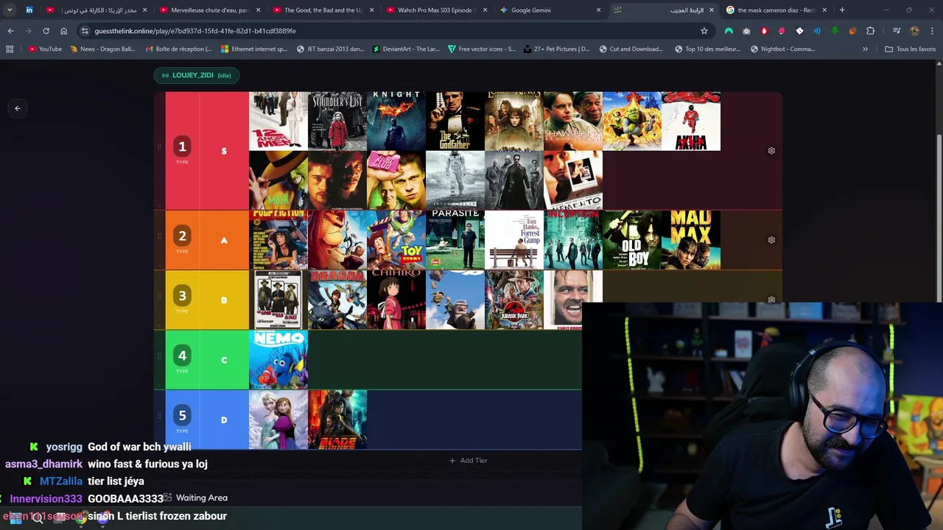Click the browser Back navigation arrow
This screenshot has height=530, width=943.
[10, 31]
